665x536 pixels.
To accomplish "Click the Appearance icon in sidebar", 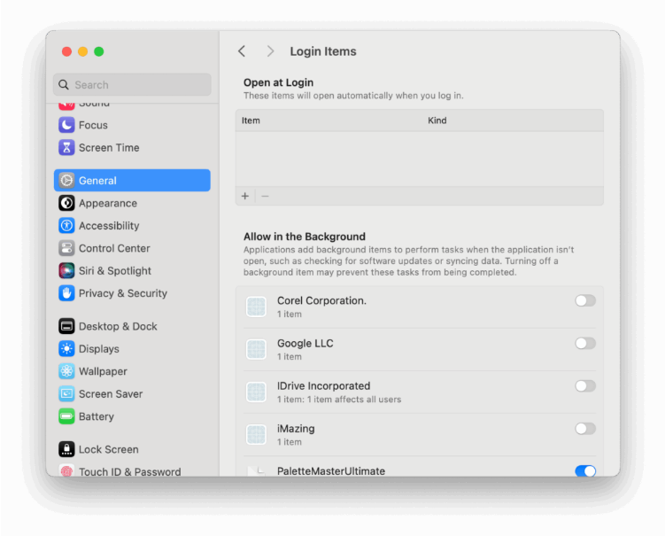I will [66, 203].
